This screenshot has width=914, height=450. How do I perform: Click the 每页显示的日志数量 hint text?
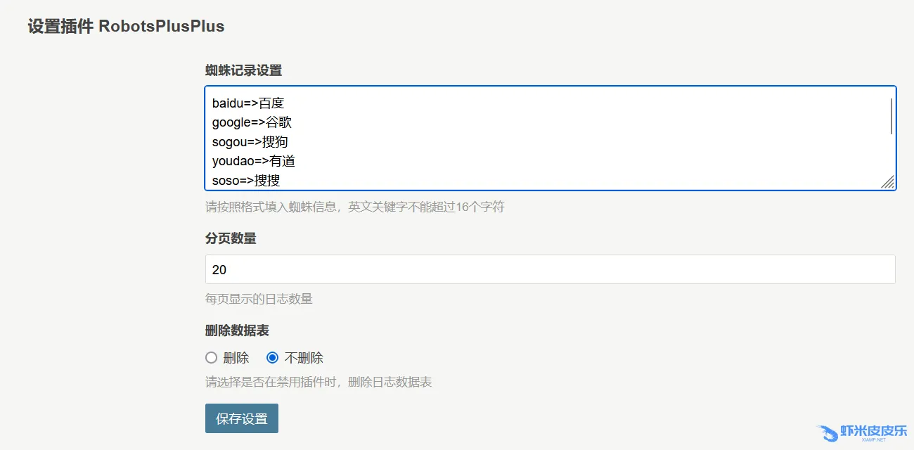(259, 299)
